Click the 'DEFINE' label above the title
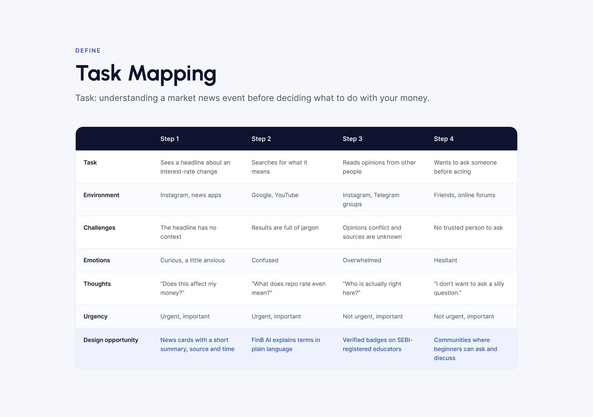The height and width of the screenshot is (417, 593). [88, 50]
